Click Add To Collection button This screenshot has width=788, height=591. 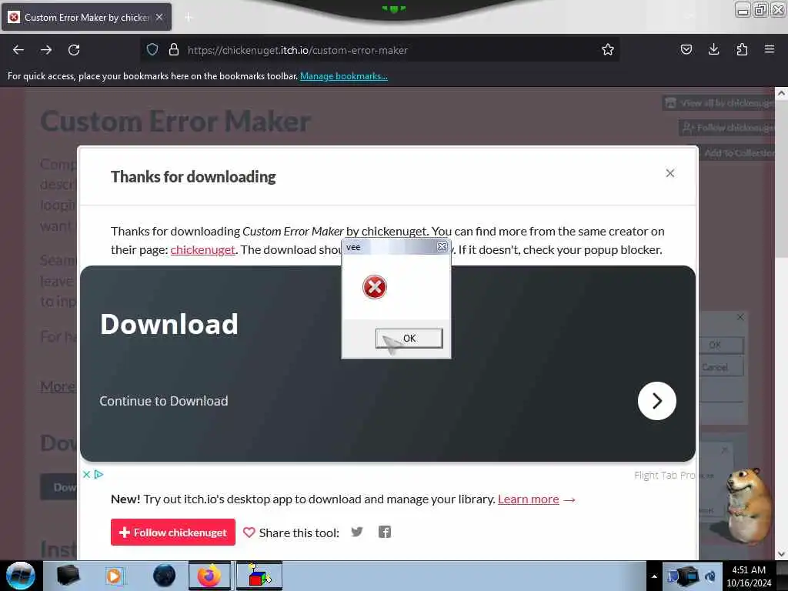(735, 153)
